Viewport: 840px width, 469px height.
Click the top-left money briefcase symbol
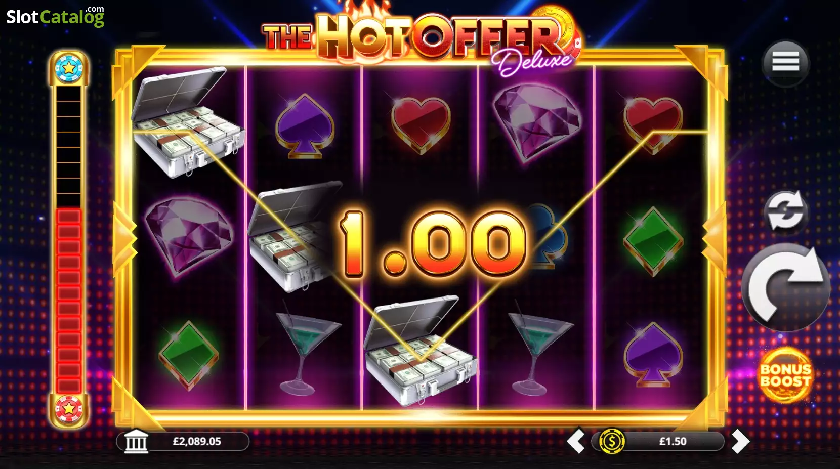pyautogui.click(x=187, y=122)
